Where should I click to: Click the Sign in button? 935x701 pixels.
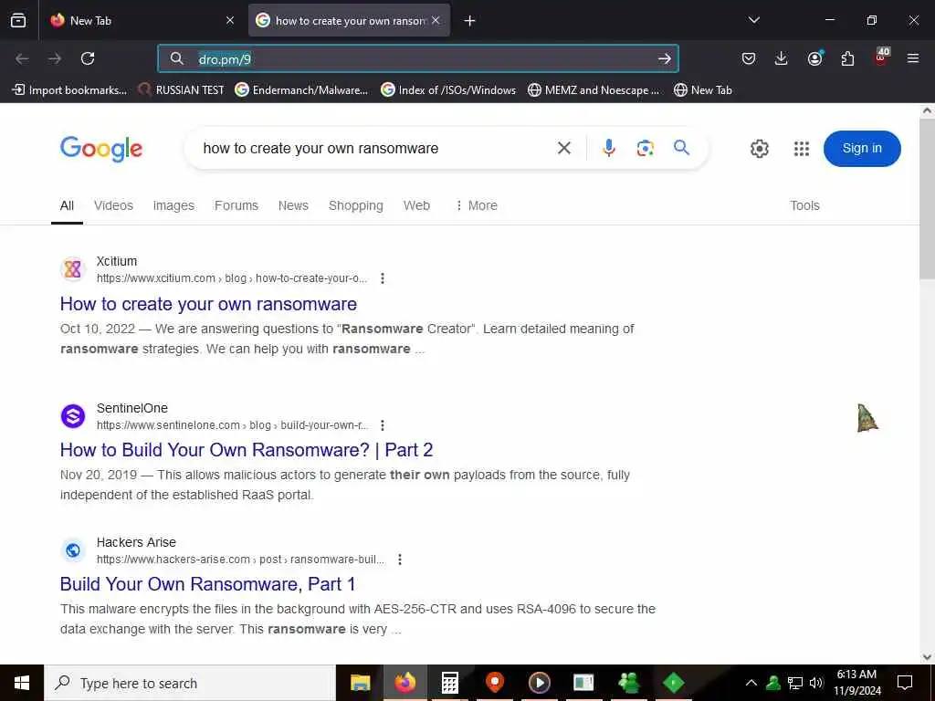pos(862,149)
